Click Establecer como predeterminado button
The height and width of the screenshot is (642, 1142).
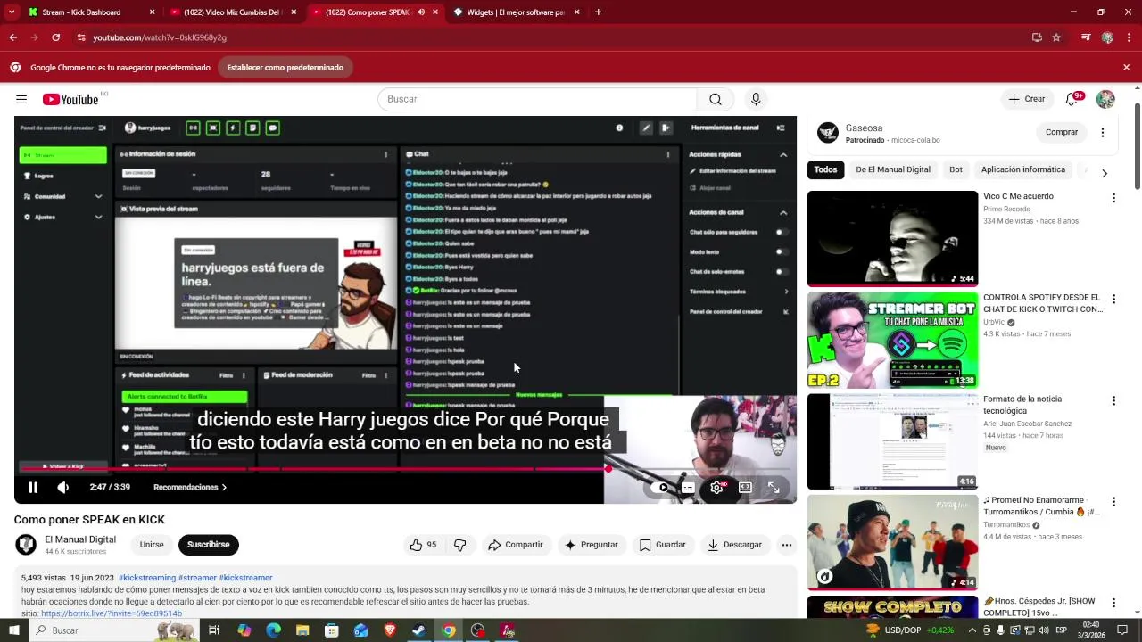(x=285, y=68)
